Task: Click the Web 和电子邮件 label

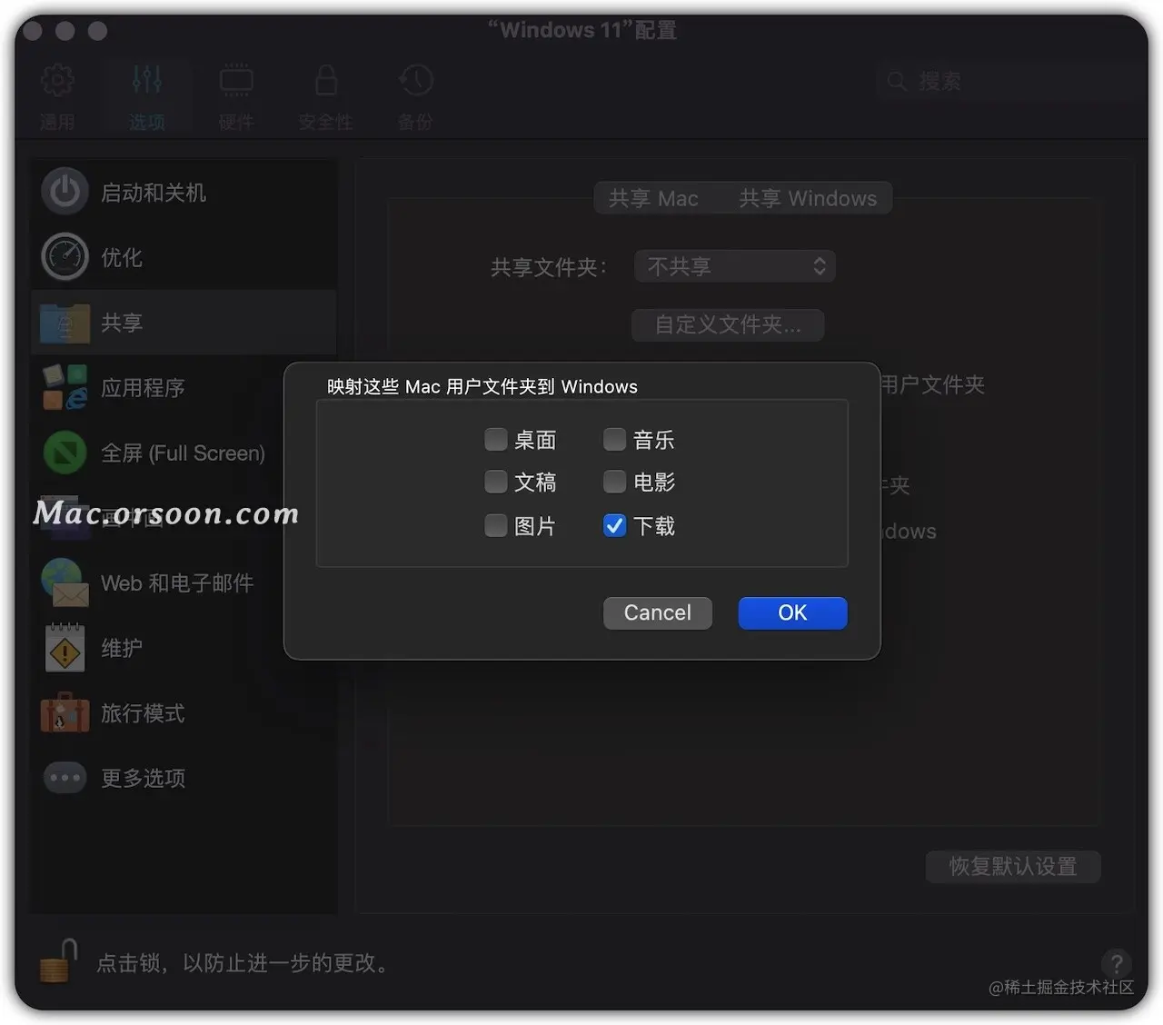Action: pyautogui.click(x=177, y=583)
